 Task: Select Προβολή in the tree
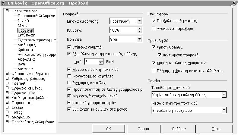coord(25,30)
